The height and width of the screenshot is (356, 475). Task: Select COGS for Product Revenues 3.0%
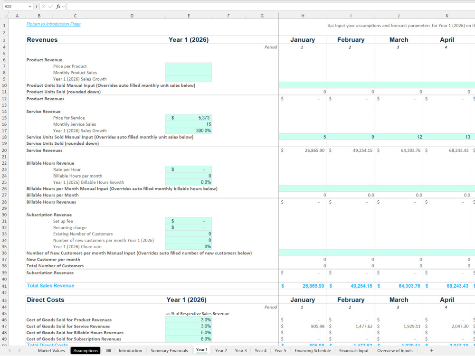(189, 319)
